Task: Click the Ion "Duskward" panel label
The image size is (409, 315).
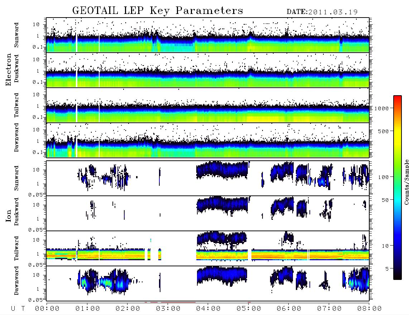Action: 16,212
